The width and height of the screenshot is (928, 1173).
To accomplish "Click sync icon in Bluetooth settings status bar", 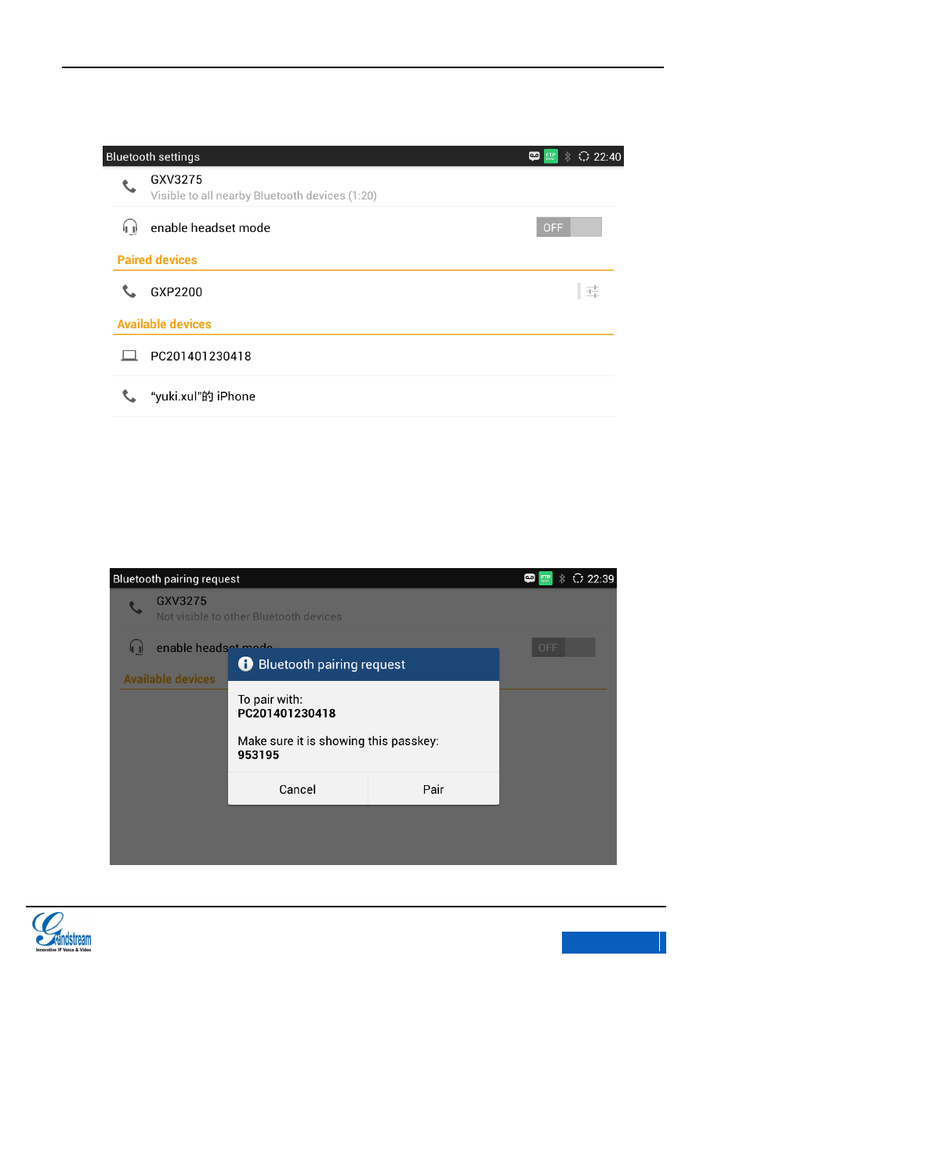I will pos(584,157).
